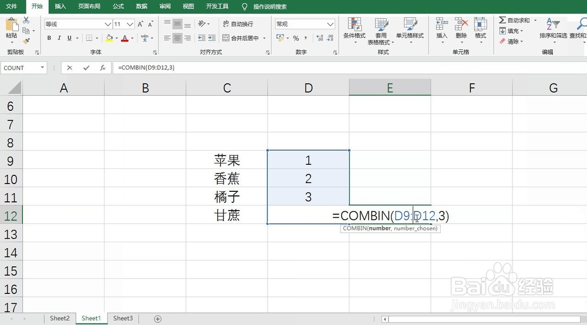Open the 清除 clear dropdown
Screen dimensions: 587x325
point(512,42)
